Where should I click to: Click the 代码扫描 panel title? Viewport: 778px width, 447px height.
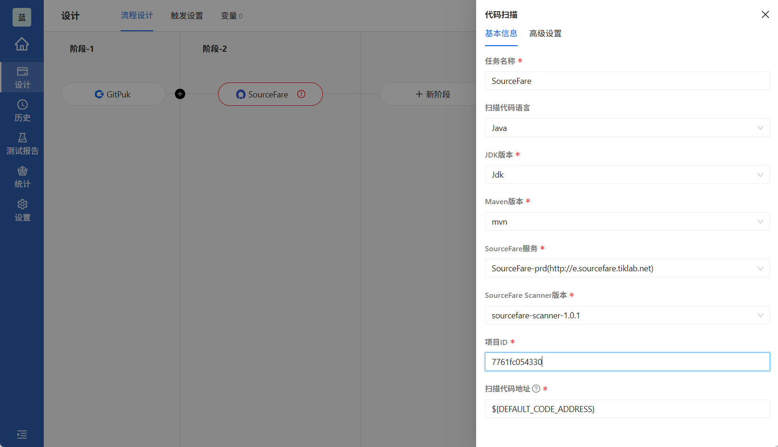click(501, 15)
